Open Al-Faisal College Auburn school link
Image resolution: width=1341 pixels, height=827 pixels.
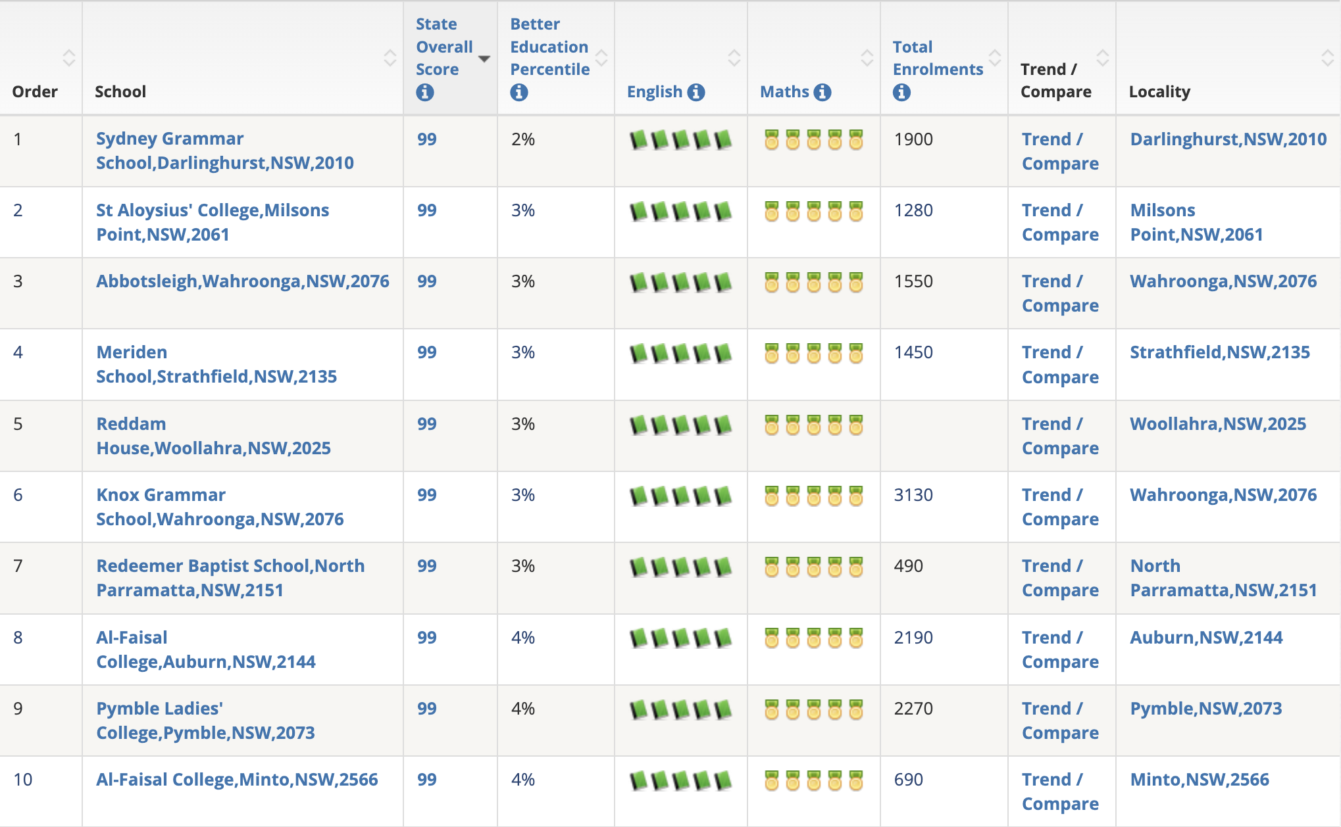pos(206,650)
